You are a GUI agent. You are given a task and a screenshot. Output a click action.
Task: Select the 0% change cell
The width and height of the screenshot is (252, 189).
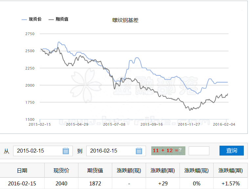(197, 183)
